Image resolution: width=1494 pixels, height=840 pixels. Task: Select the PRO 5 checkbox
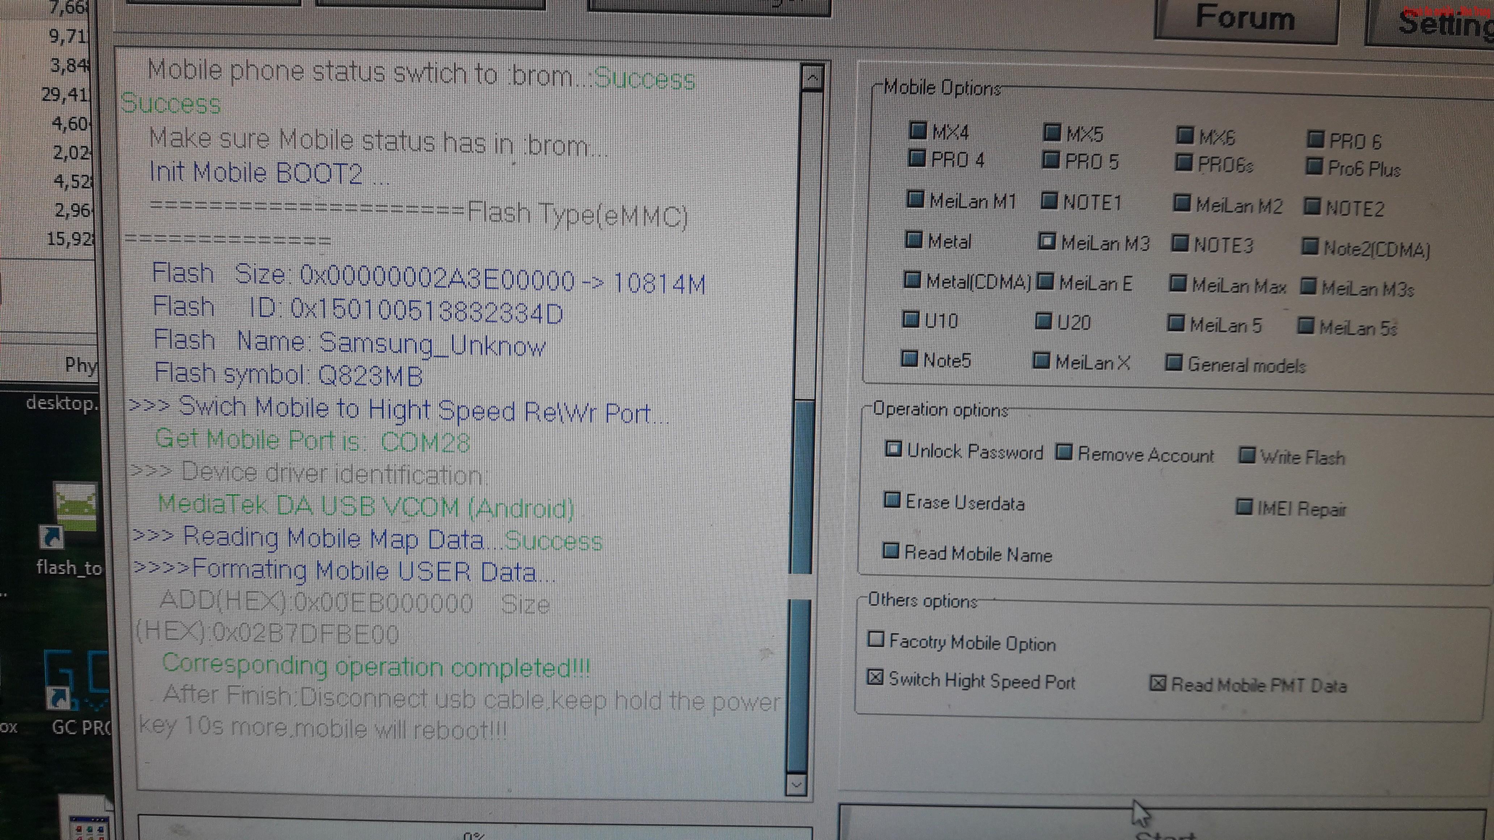click(1050, 160)
